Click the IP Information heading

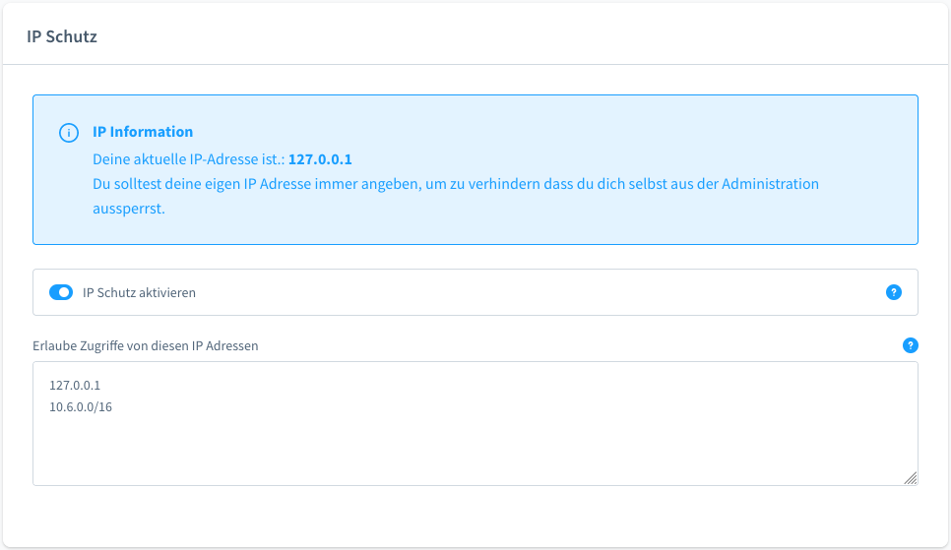click(143, 132)
